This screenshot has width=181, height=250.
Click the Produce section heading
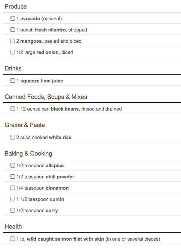(16, 6)
